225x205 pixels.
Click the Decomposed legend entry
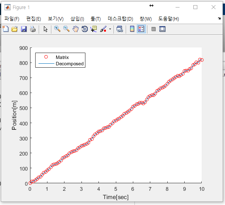pos(70,64)
